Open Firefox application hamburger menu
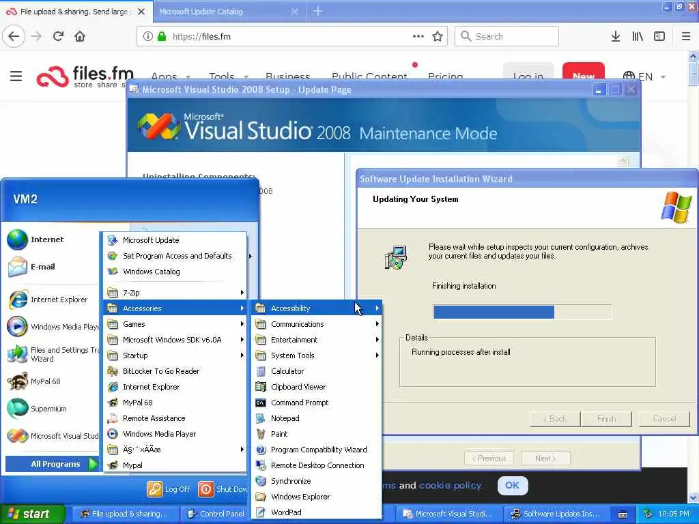 [686, 36]
